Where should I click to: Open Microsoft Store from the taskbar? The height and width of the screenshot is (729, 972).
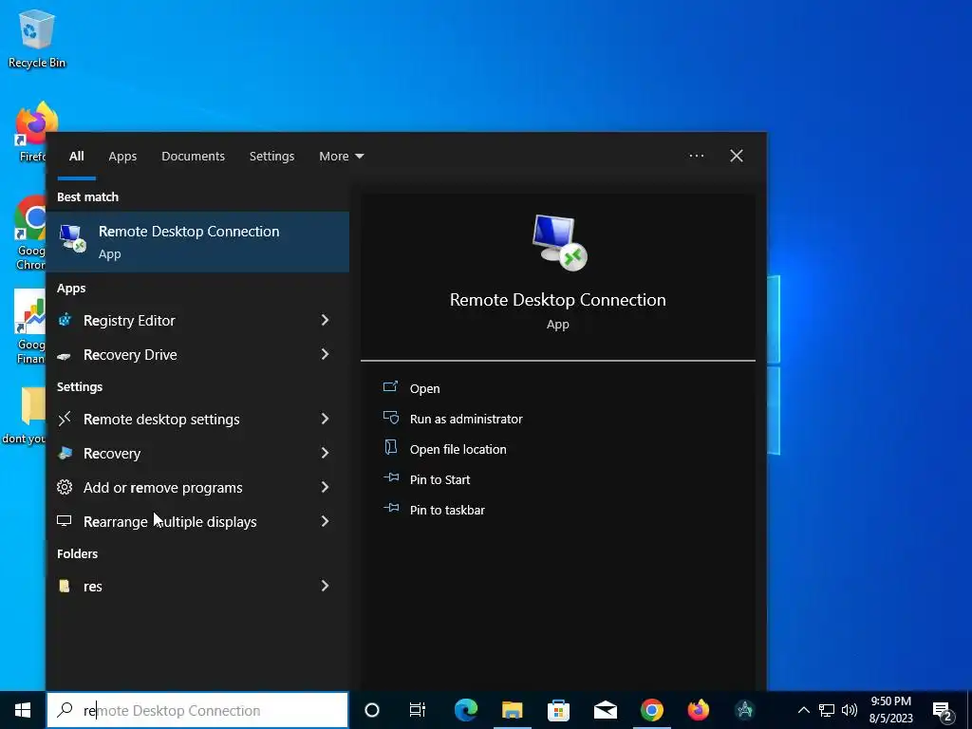pyautogui.click(x=558, y=710)
